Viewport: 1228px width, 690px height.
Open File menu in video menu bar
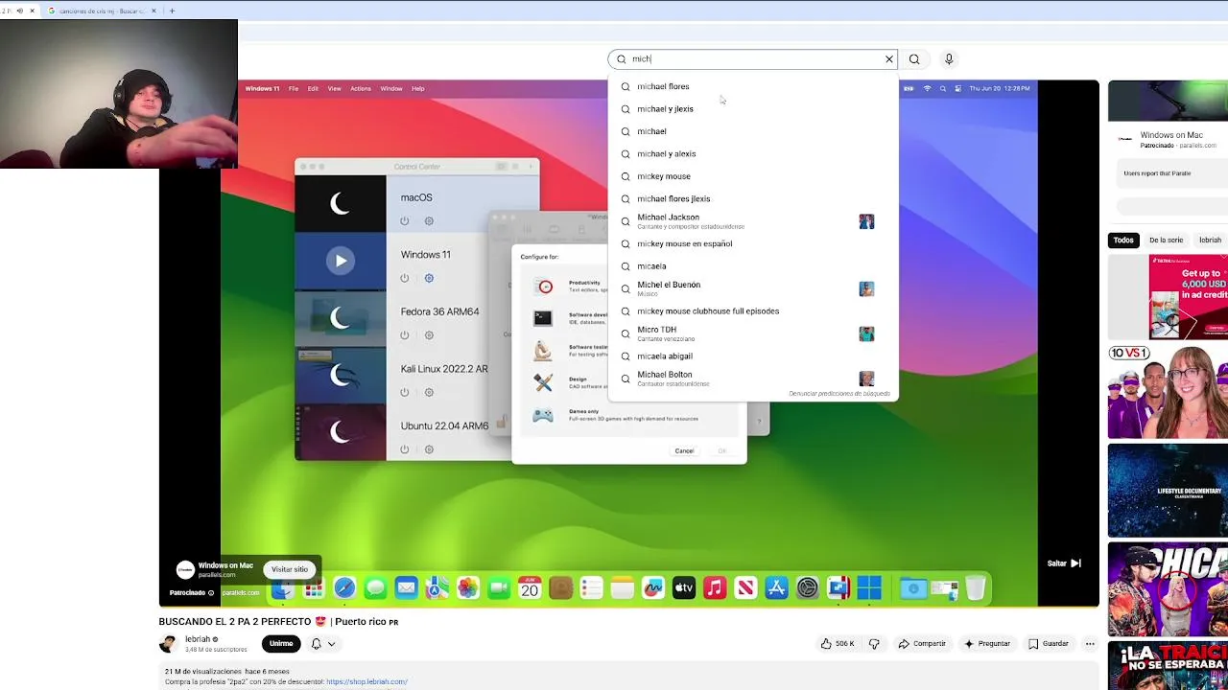click(x=294, y=89)
